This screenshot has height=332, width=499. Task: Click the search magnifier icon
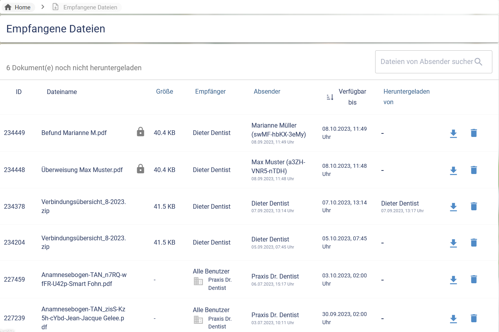(478, 62)
